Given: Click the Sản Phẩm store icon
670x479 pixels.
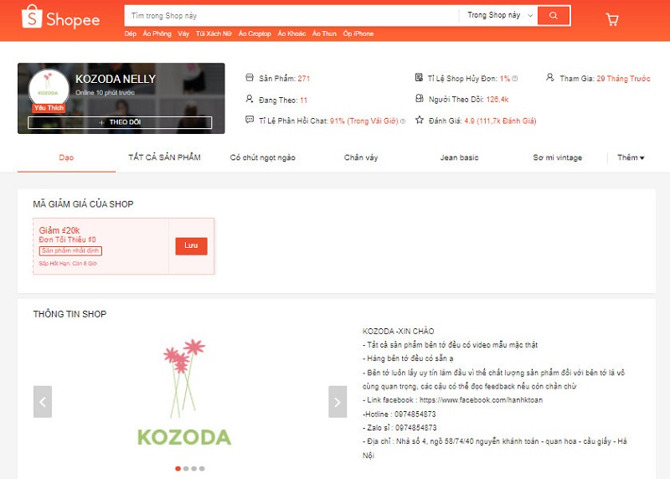Looking at the screenshot, I should [x=250, y=77].
